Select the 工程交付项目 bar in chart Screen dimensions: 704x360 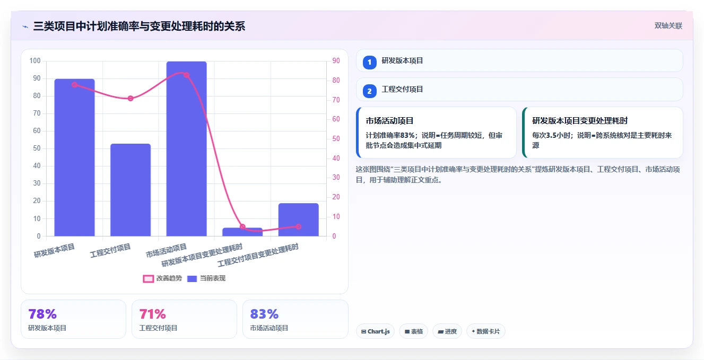tap(131, 190)
